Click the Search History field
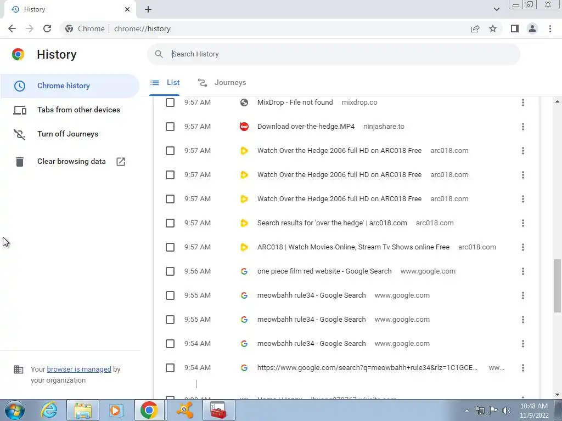 [334, 54]
